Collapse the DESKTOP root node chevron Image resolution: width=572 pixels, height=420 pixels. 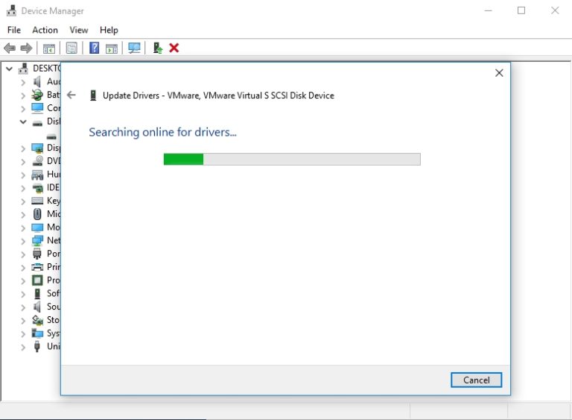coord(10,69)
